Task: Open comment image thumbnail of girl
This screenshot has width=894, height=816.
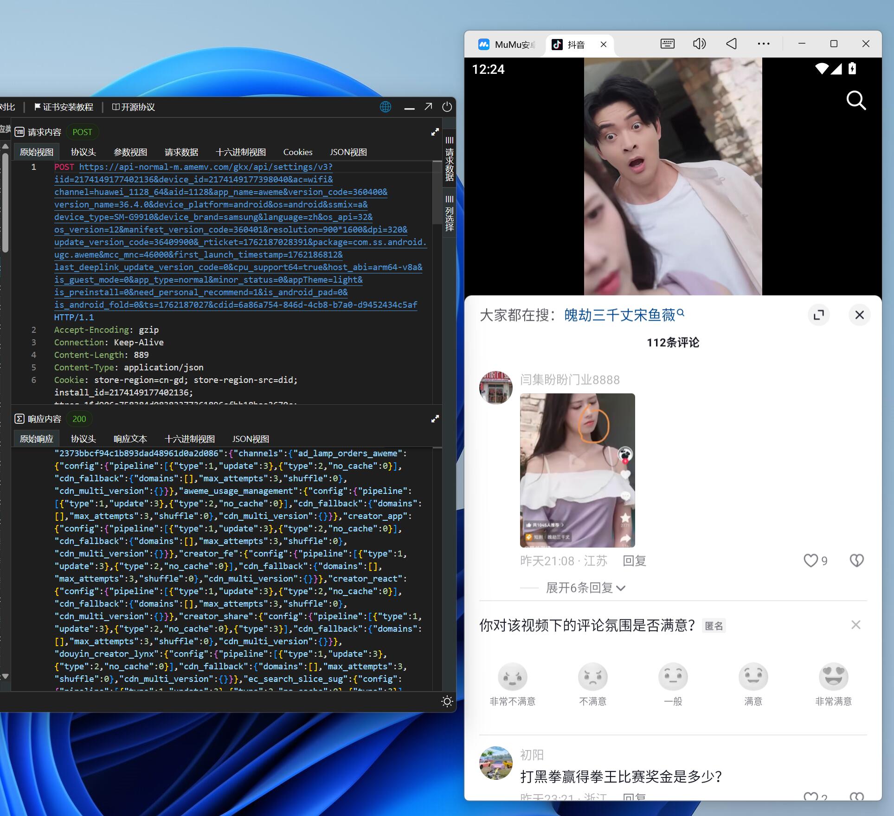Action: tap(577, 470)
